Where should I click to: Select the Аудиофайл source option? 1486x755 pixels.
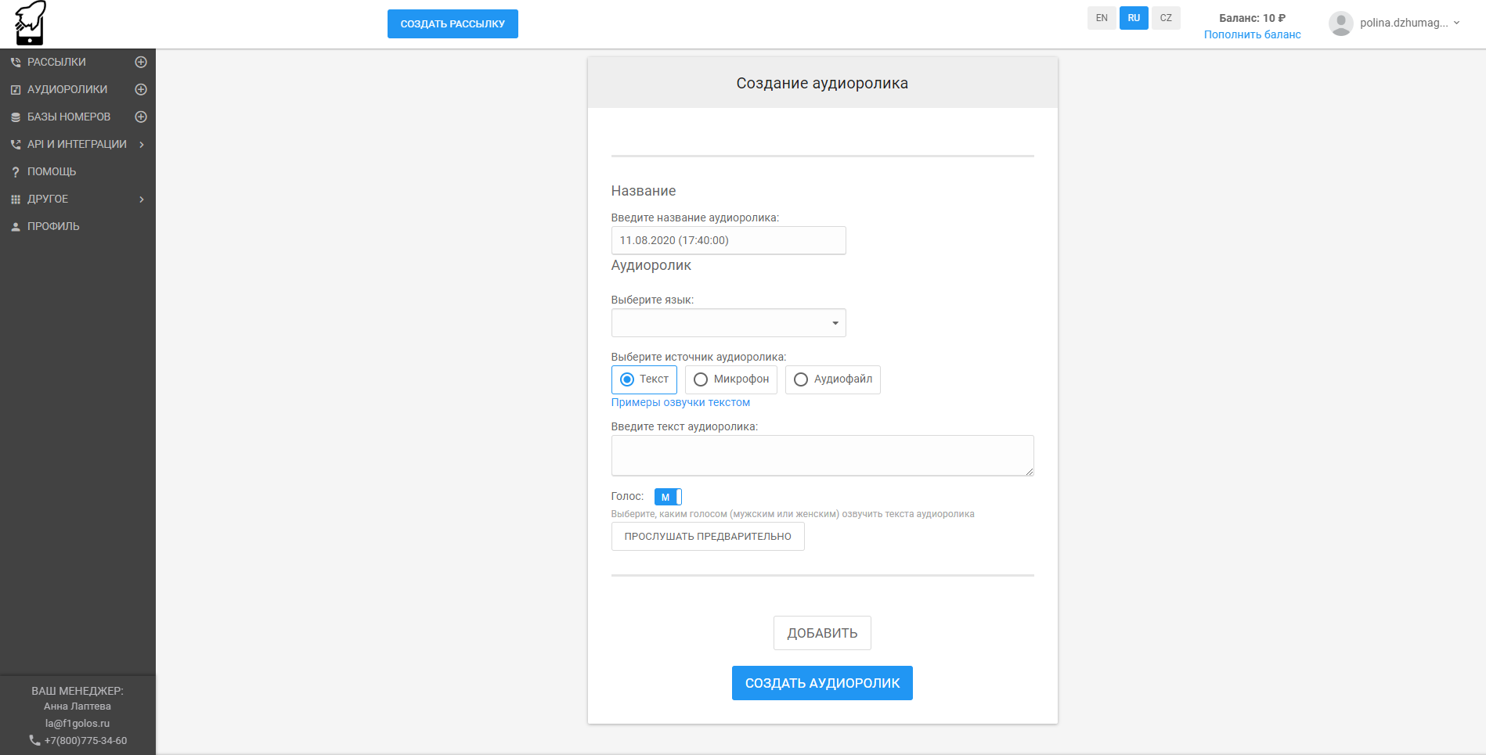coord(832,379)
